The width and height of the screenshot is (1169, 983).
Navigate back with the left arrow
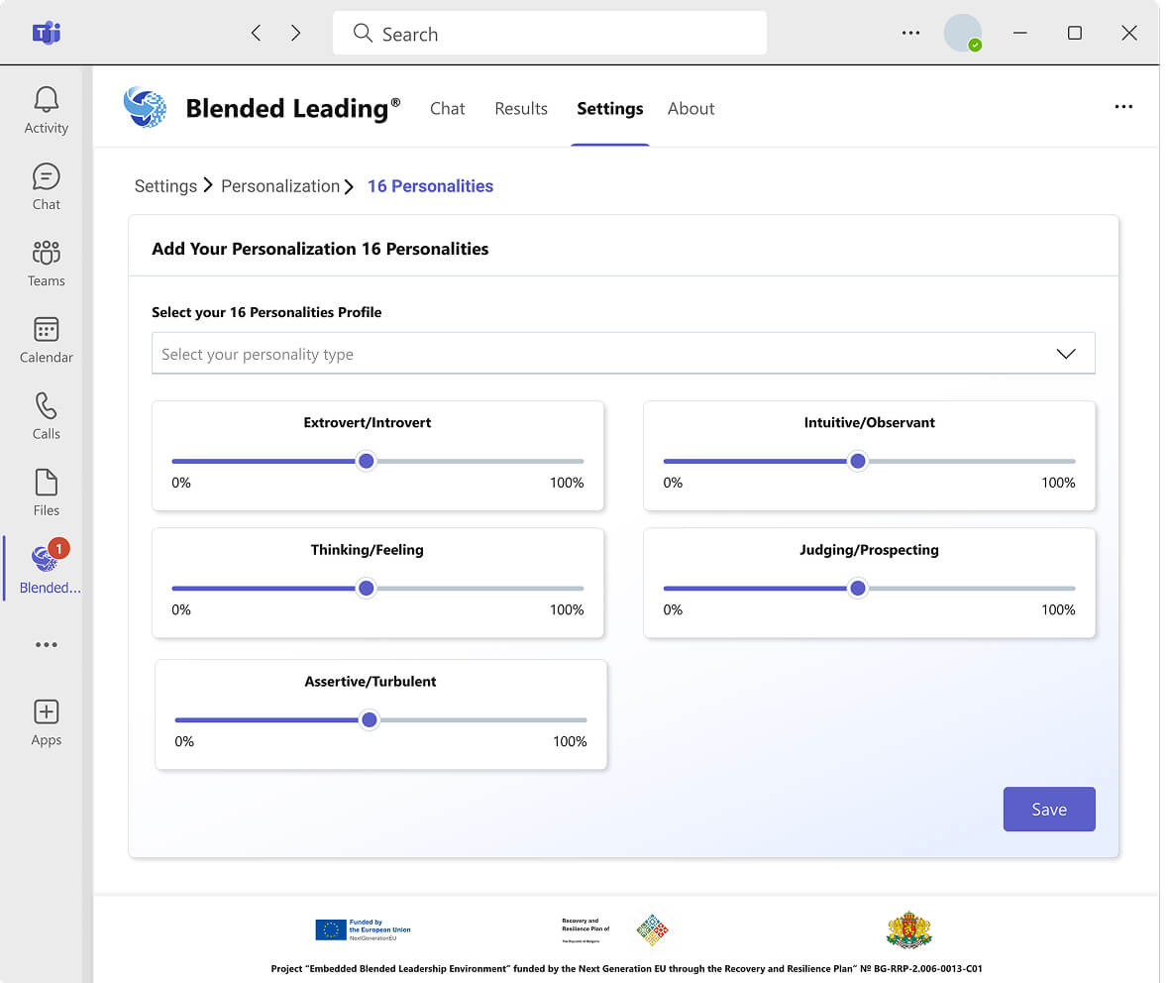tap(256, 33)
